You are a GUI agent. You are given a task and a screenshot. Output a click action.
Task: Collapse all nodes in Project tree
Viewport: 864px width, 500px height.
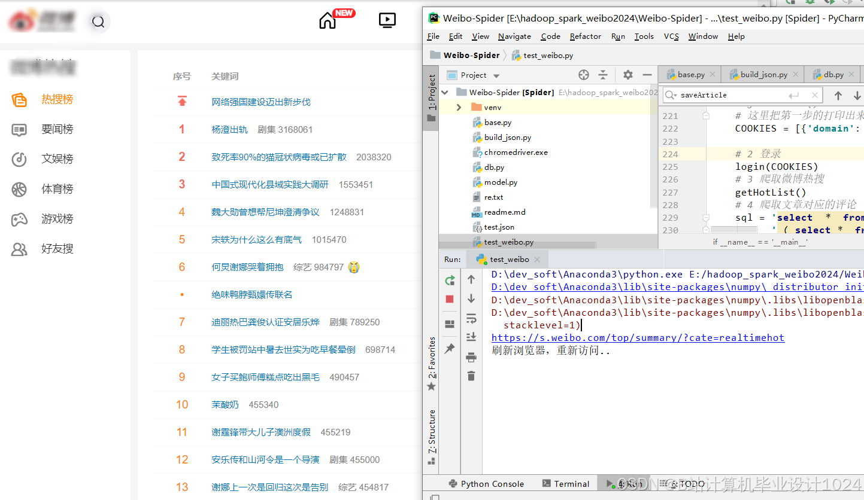click(604, 75)
